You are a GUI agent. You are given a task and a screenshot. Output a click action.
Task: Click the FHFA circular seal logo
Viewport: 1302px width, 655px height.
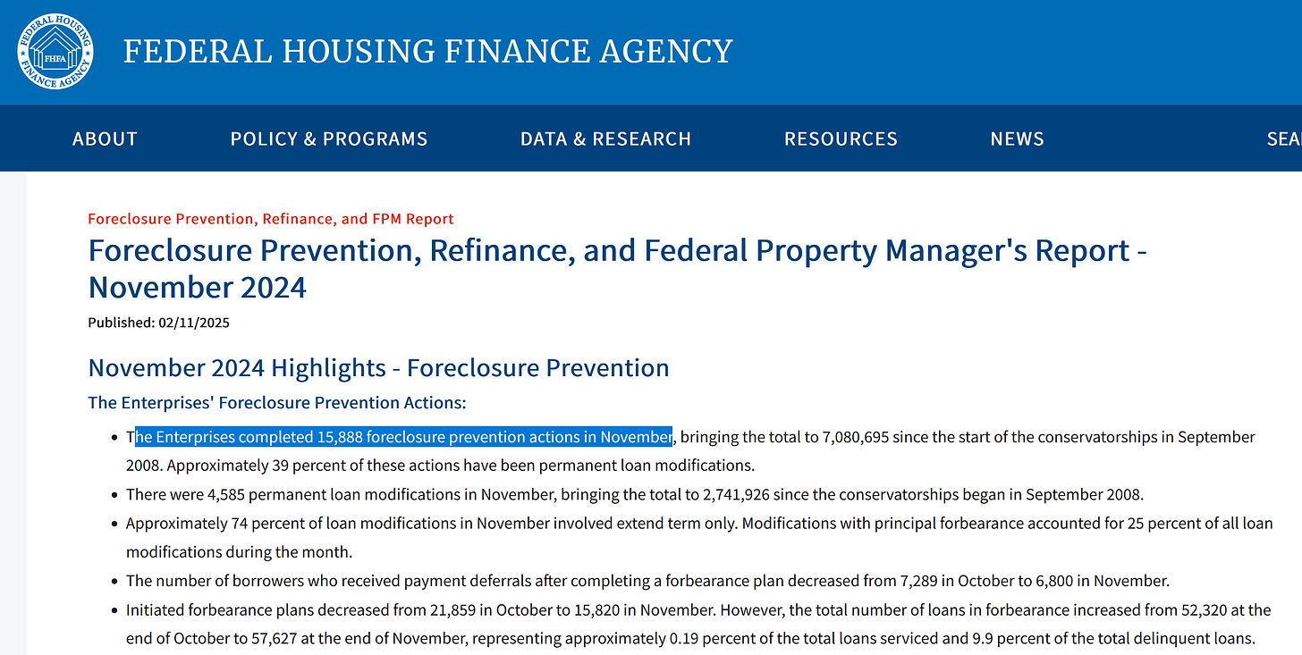coord(55,51)
